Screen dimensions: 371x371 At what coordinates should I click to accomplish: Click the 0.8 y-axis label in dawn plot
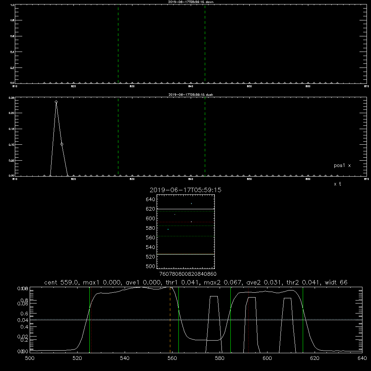(x=12, y=20)
